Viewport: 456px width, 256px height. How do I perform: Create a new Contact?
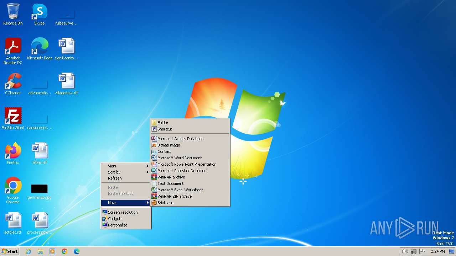190,151
